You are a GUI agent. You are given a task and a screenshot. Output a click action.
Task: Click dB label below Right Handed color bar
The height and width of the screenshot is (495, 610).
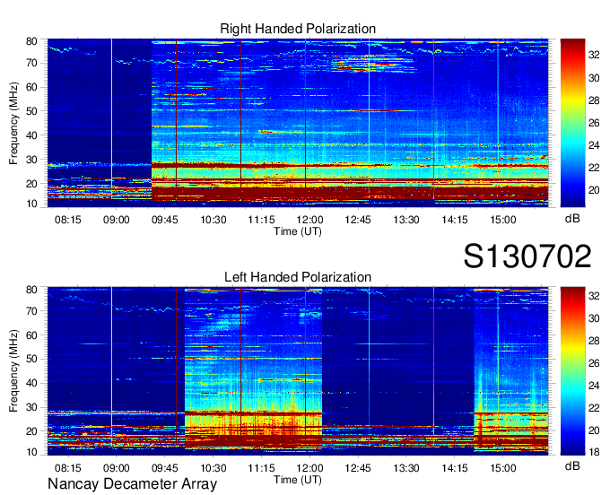pyautogui.click(x=572, y=219)
